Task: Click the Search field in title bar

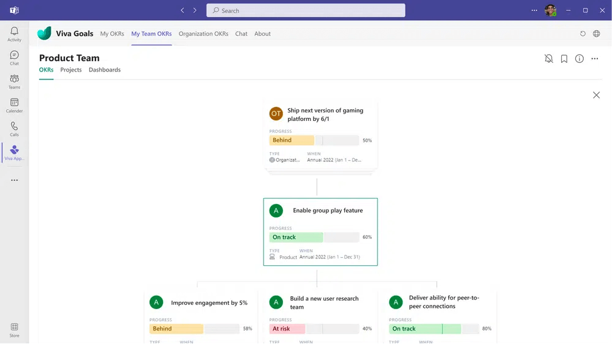Action: point(306,10)
